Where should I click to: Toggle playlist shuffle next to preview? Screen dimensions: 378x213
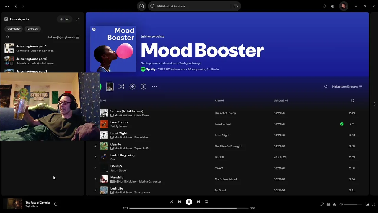(x=121, y=87)
